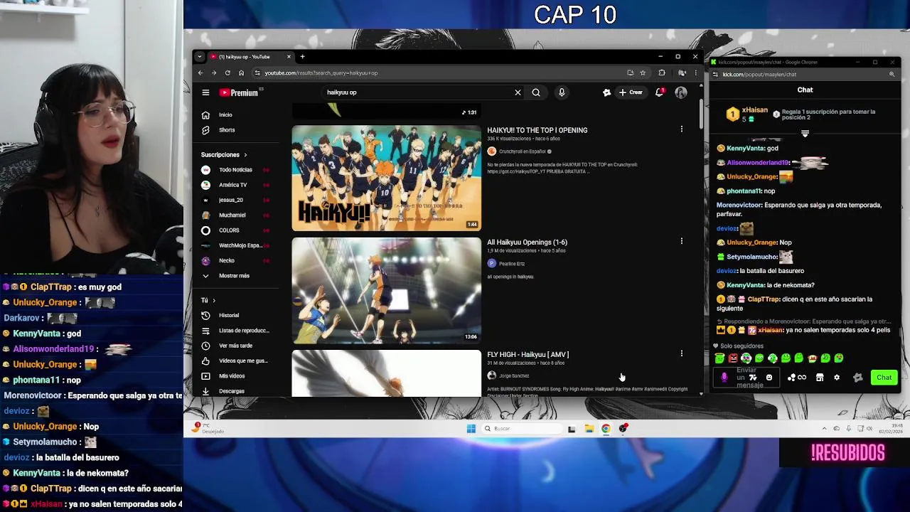Open Kick chat settings gear
Screen dimensions: 910x512
tap(837, 378)
